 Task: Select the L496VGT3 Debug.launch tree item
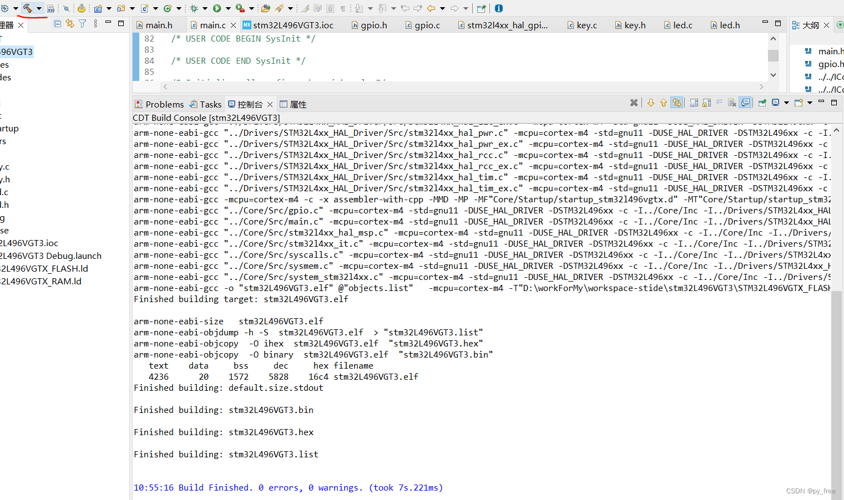click(50, 256)
